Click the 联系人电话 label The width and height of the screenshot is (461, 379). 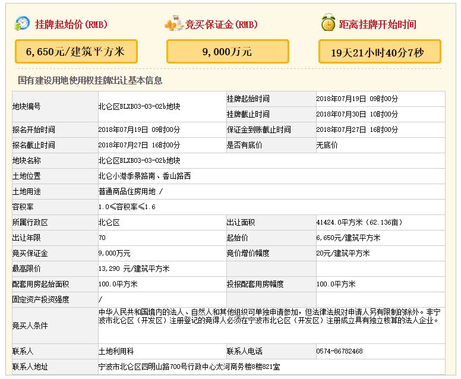point(244,351)
